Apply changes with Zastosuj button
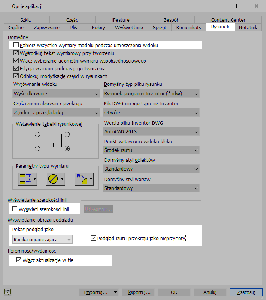The image size is (266, 300). coord(246,292)
